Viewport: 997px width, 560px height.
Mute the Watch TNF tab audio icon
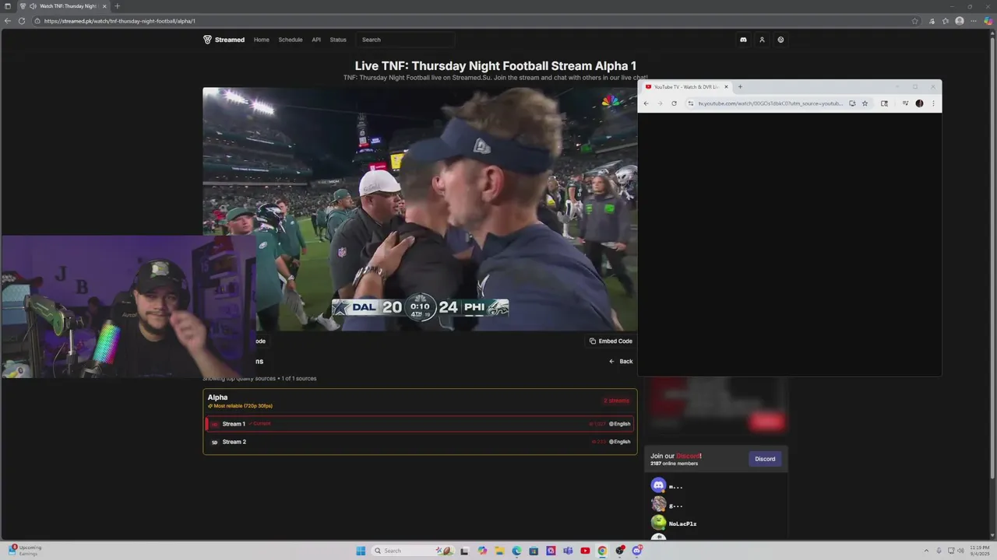tap(33, 6)
